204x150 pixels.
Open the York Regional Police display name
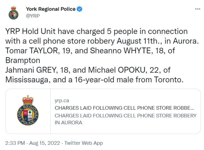[x=51, y=9]
